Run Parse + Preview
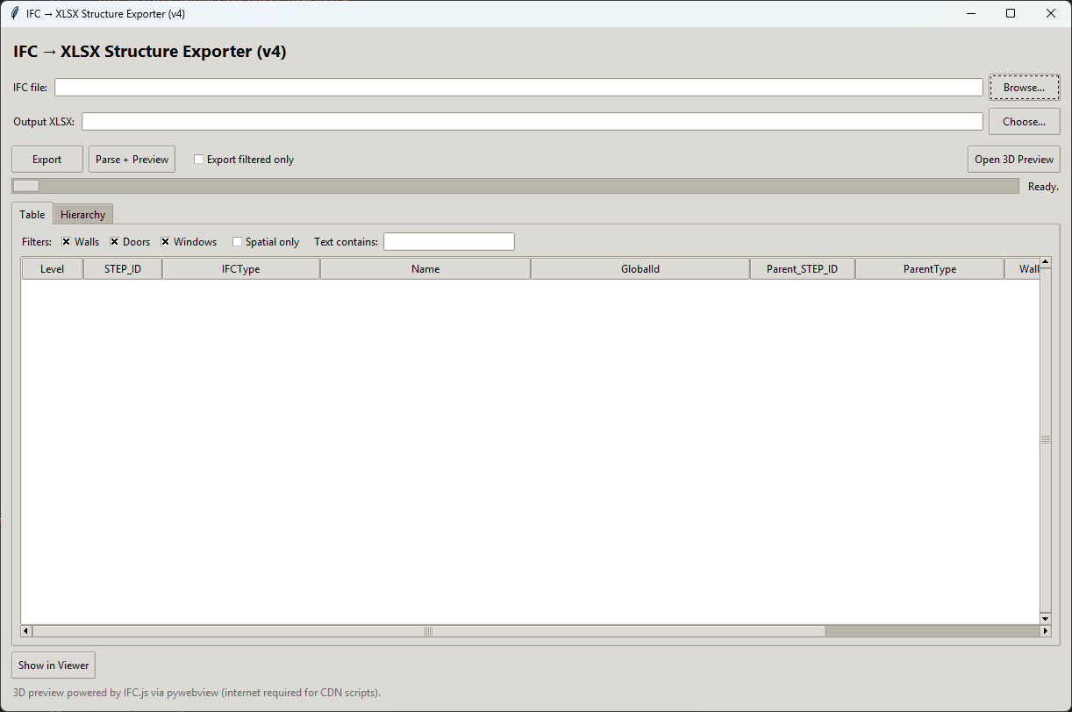Image resolution: width=1072 pixels, height=712 pixels. 132,160
